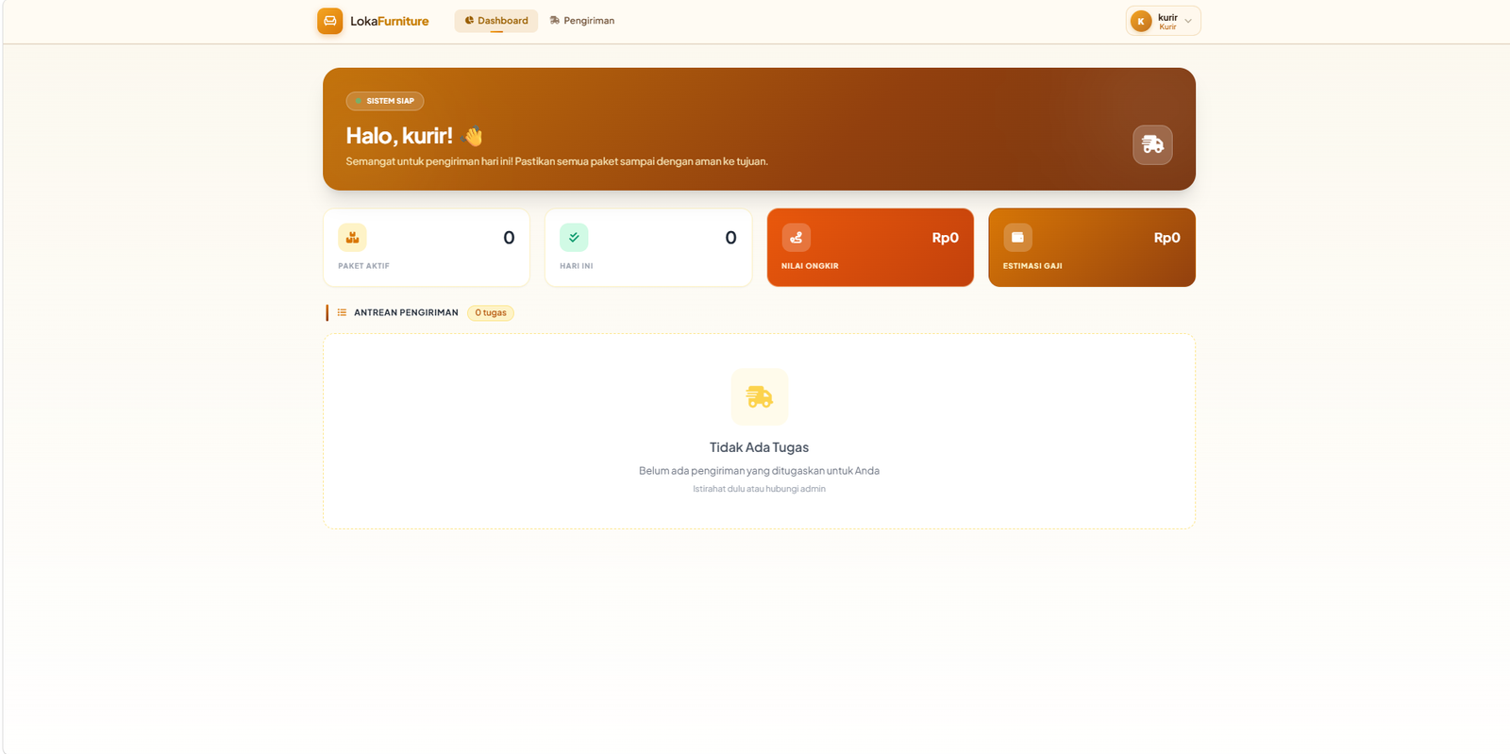This screenshot has height=754, width=1510.
Task: Click the HARI INI label
Action: 577,266
